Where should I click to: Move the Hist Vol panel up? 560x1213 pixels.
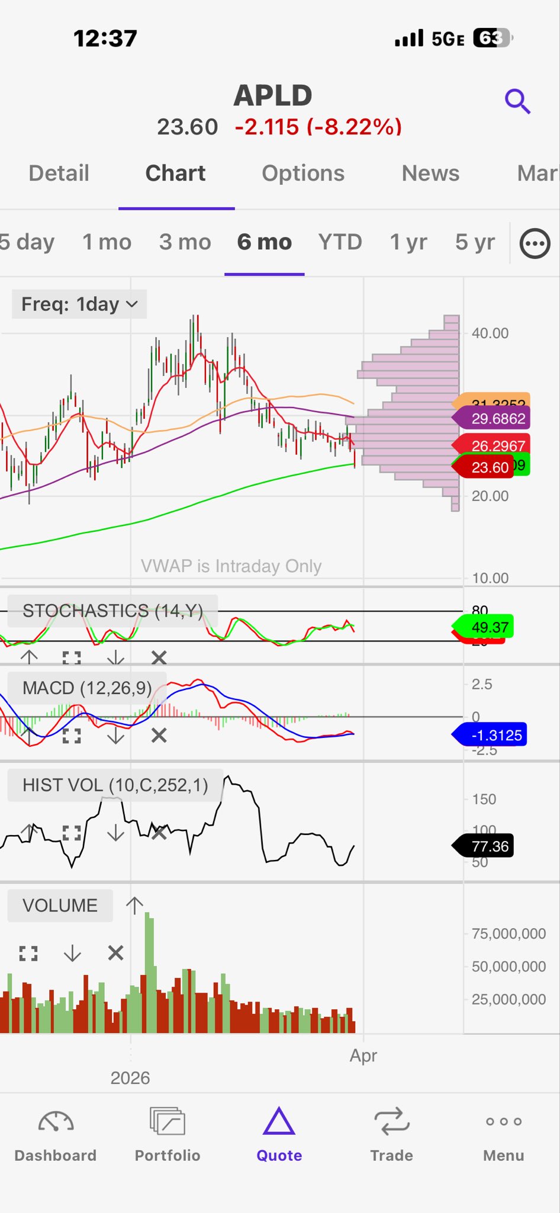pyautogui.click(x=29, y=833)
